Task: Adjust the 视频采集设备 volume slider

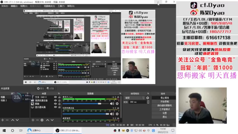Action: [x=86, y=114]
